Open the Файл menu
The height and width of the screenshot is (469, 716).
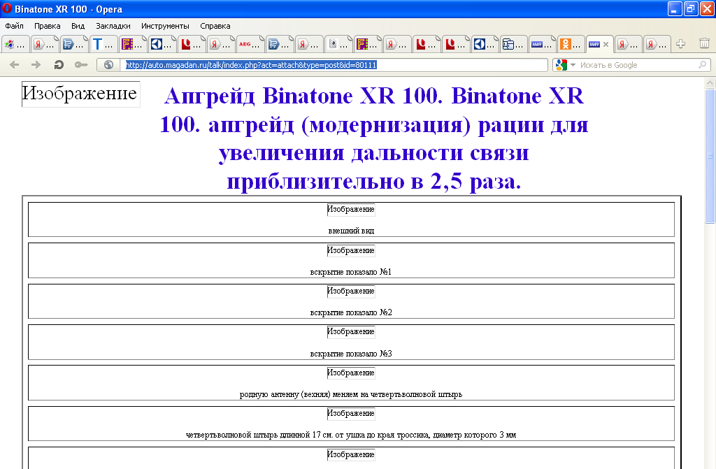point(14,26)
